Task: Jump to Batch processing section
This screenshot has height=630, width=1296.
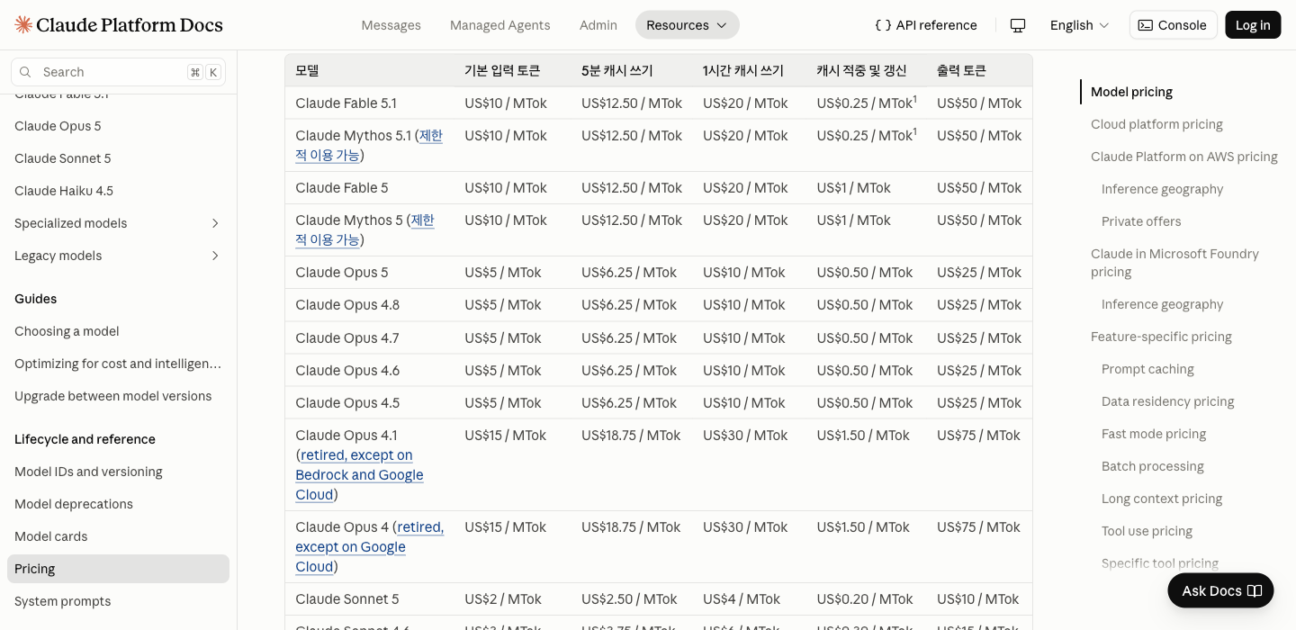Action: point(1152,466)
